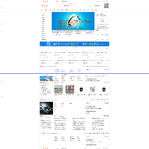Click the orange site logo below top bar
The height and width of the screenshot is (149, 149).
click(x=44, y=6)
